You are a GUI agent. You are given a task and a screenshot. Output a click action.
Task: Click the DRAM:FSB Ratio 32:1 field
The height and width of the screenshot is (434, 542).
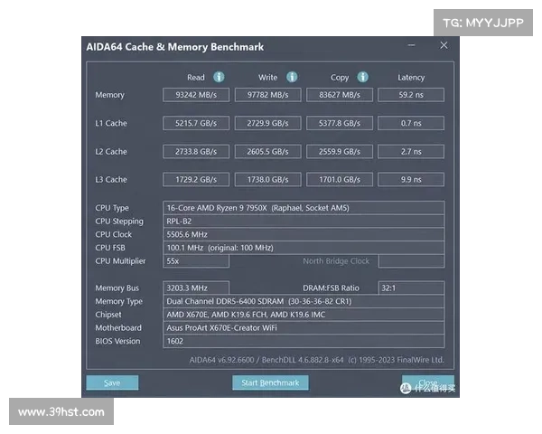point(411,288)
